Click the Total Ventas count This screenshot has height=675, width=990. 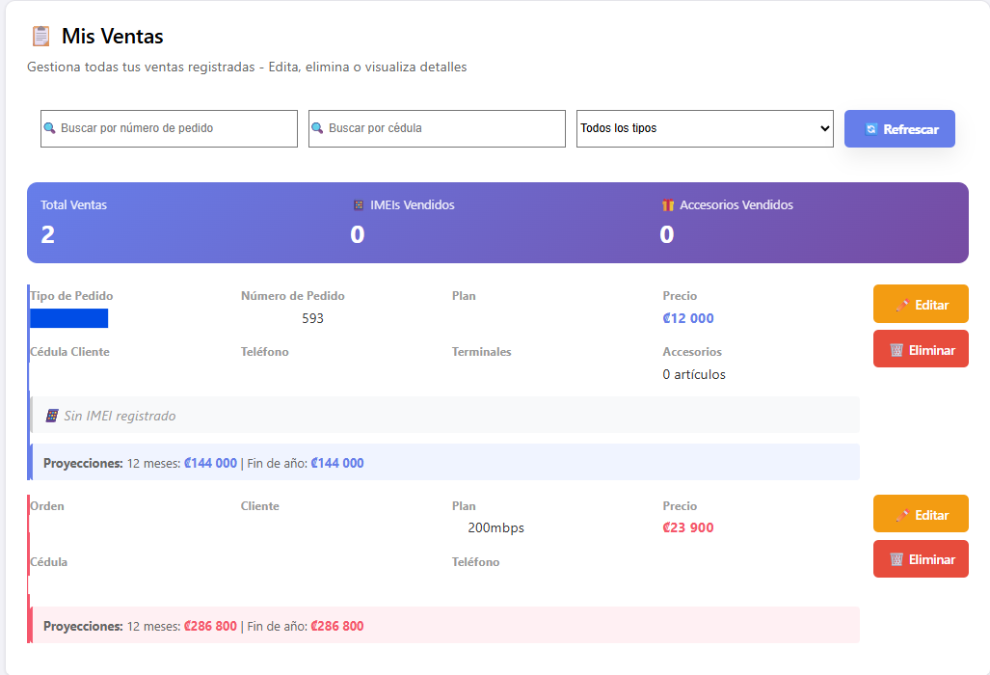tap(48, 234)
